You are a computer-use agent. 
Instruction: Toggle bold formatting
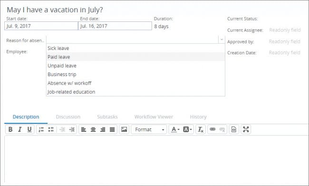pyautogui.click(x=10, y=129)
